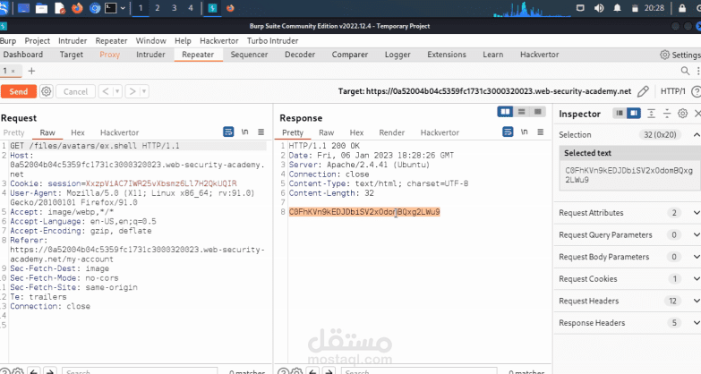Image resolution: width=701 pixels, height=374 pixels.
Task: Open the Repeater request settings gear
Action: pos(46,91)
